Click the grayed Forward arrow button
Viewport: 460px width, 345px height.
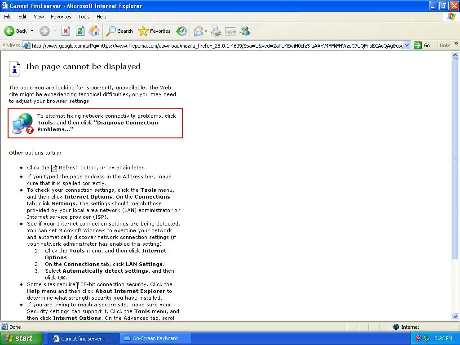point(44,31)
